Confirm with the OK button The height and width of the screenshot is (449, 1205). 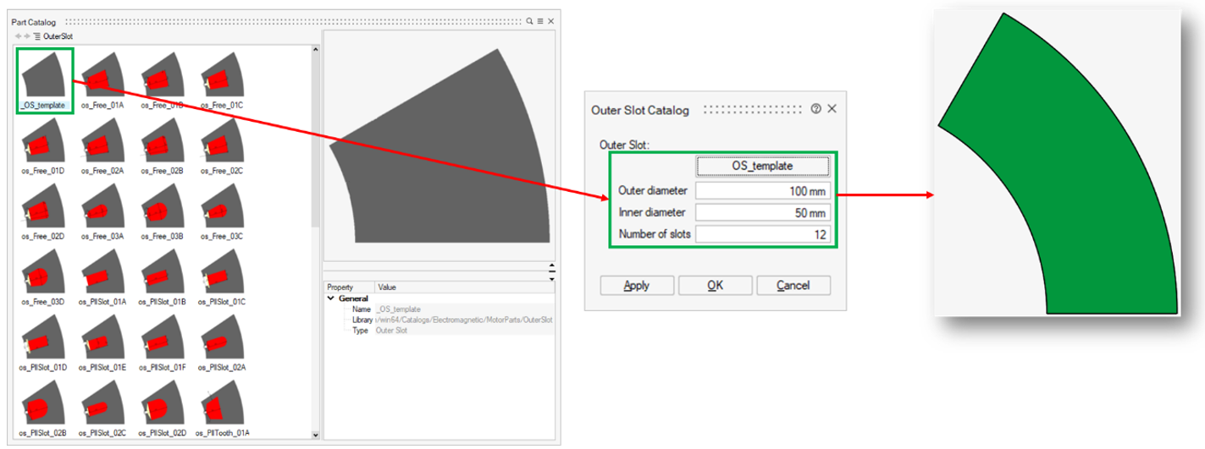tap(715, 286)
